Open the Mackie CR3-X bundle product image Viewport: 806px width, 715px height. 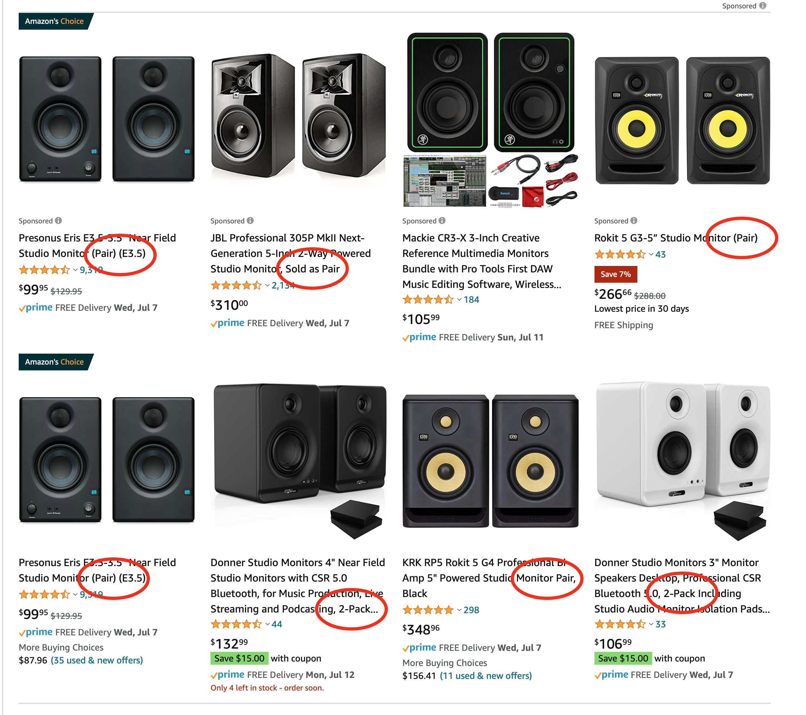(x=490, y=120)
